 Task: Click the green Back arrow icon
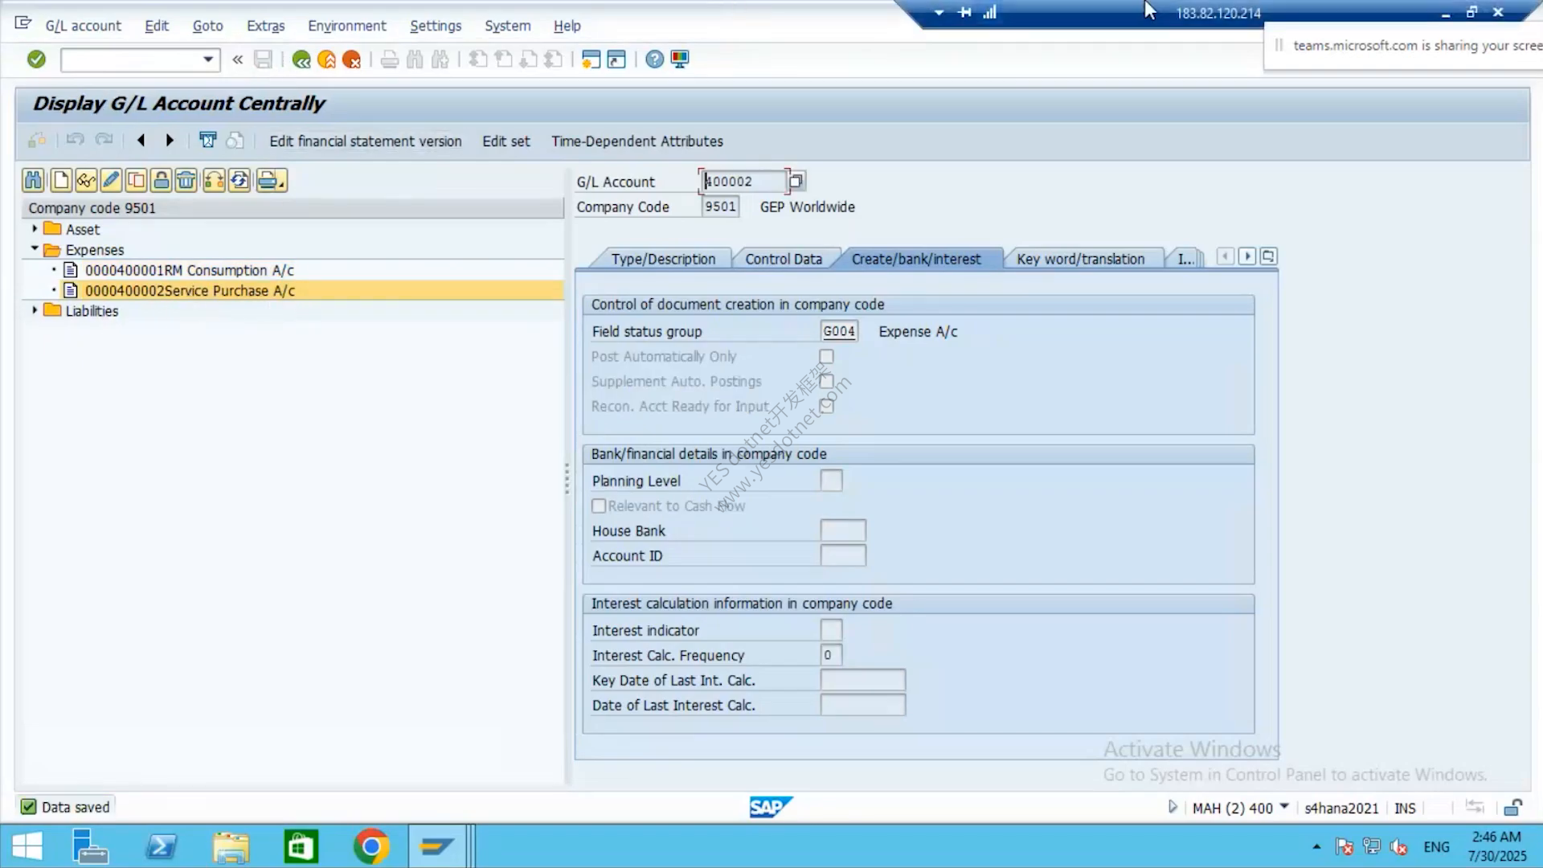point(301,59)
